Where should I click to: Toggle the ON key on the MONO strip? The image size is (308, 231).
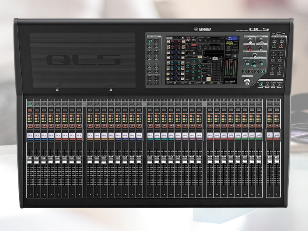pyautogui.click(x=277, y=126)
